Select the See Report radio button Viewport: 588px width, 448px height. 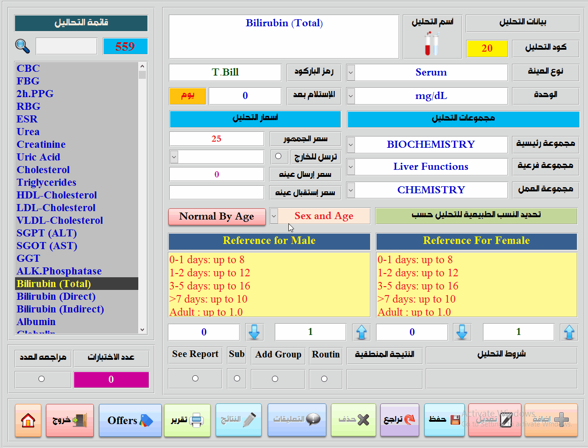click(x=195, y=379)
